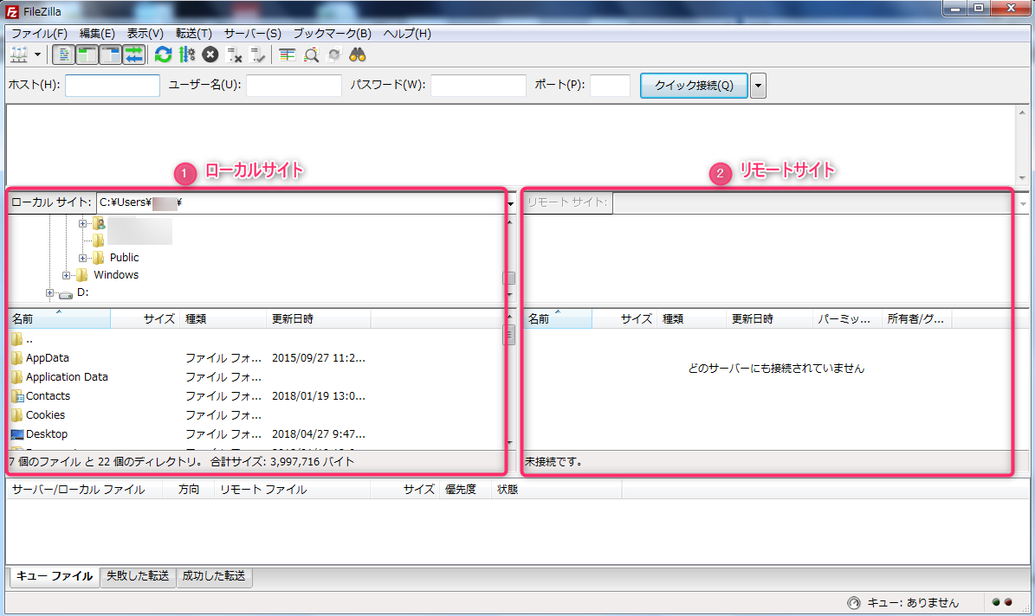Select the Cookies folder row

tap(256, 415)
